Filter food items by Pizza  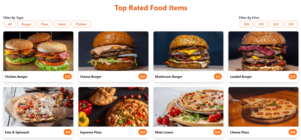tap(45, 24)
